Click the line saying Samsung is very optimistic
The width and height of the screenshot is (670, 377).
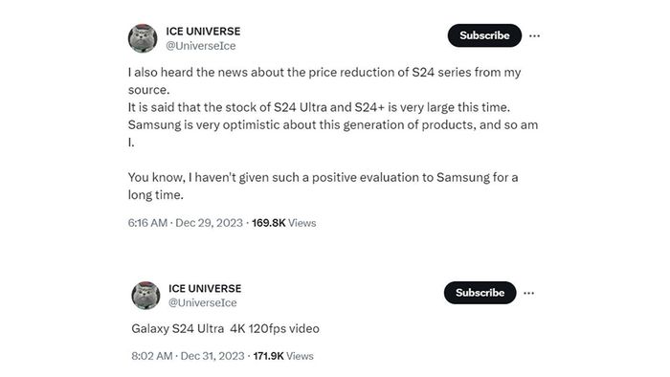[x=333, y=133]
